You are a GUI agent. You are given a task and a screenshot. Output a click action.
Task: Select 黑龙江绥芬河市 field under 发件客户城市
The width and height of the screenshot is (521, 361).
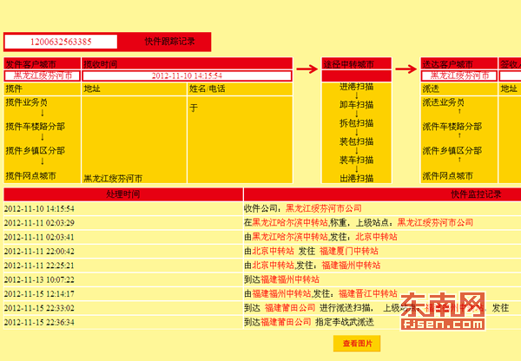coord(42,76)
